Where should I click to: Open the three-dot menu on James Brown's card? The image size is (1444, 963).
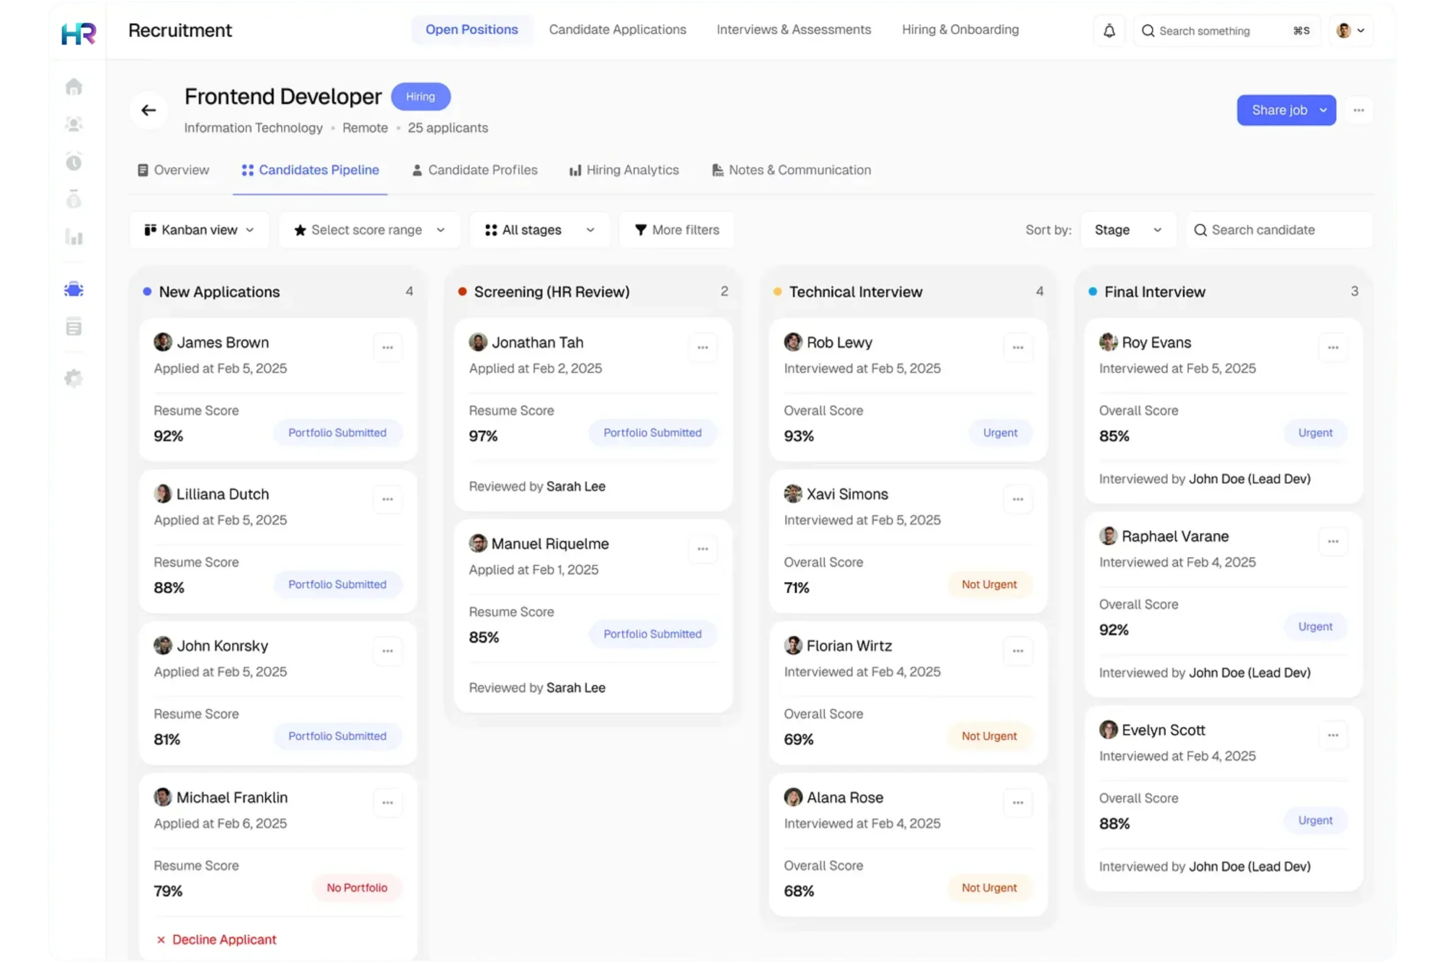pyautogui.click(x=388, y=346)
